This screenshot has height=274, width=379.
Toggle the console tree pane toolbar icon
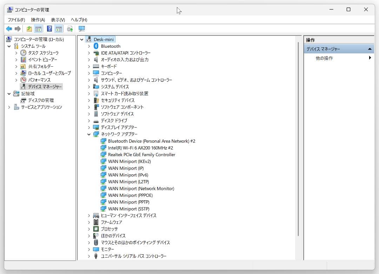click(38, 29)
